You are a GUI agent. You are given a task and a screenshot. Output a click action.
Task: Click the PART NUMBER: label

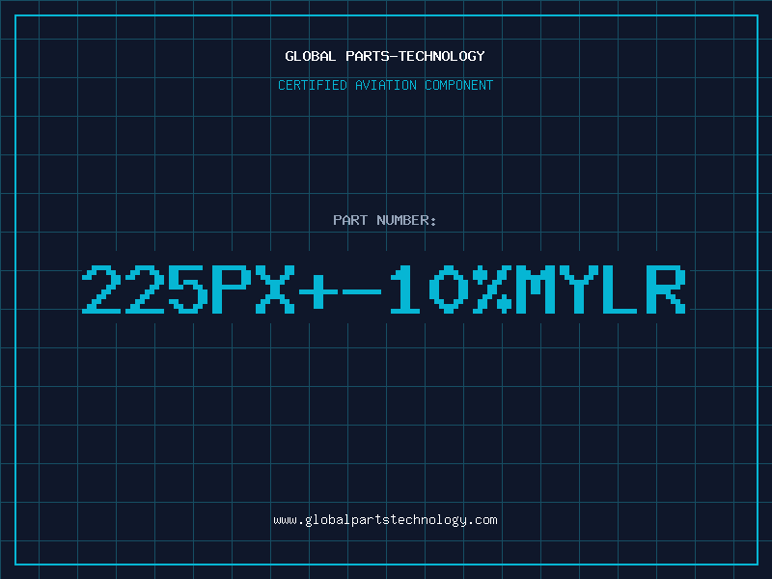[x=385, y=220]
